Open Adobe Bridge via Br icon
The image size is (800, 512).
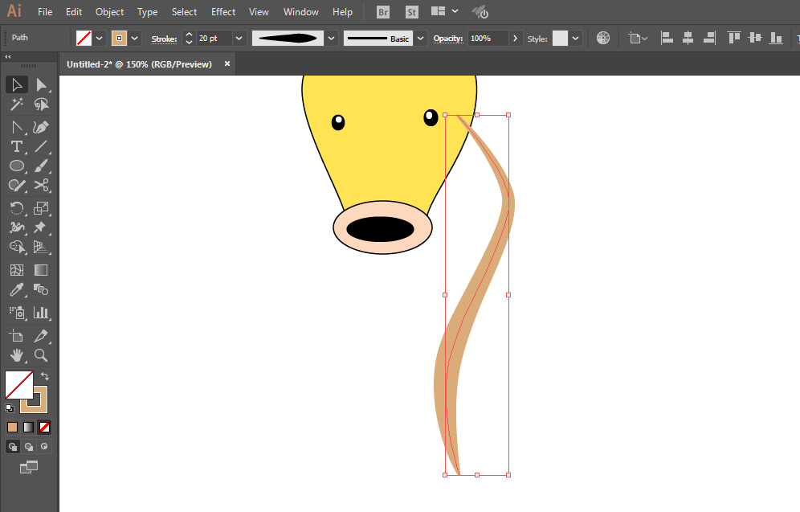pyautogui.click(x=384, y=12)
